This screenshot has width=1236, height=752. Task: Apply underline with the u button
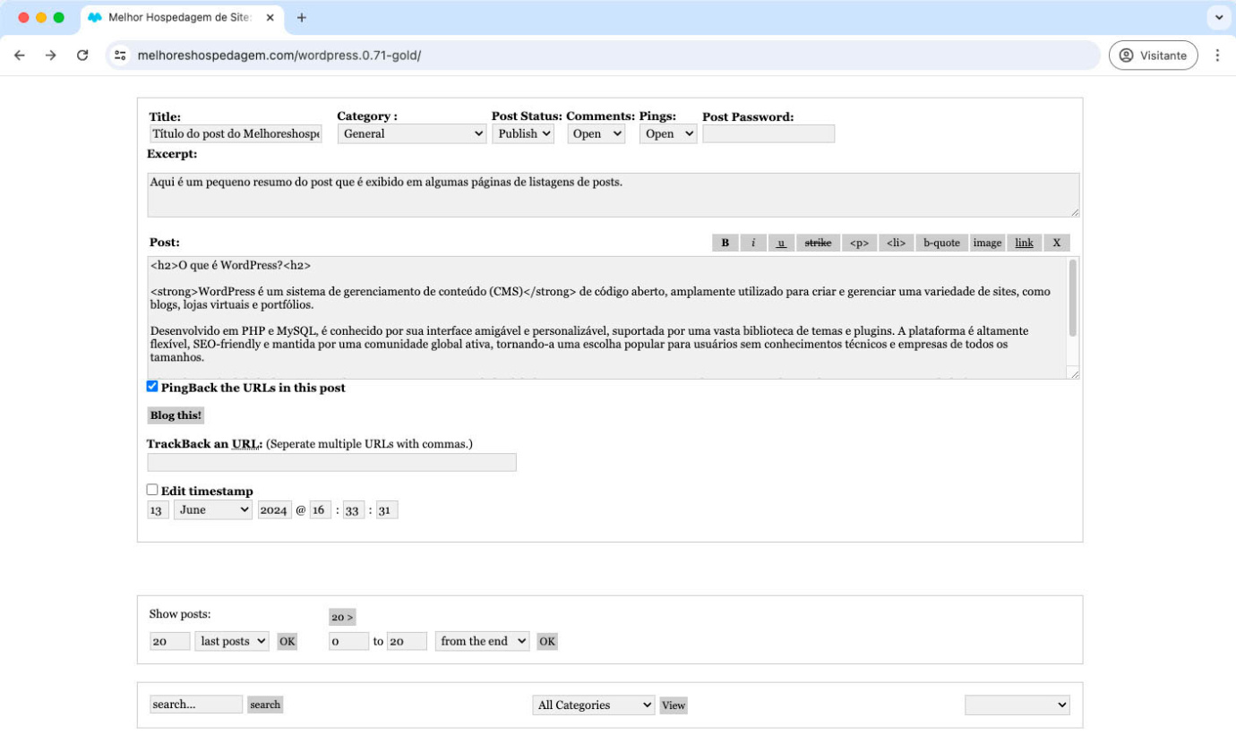coord(781,243)
